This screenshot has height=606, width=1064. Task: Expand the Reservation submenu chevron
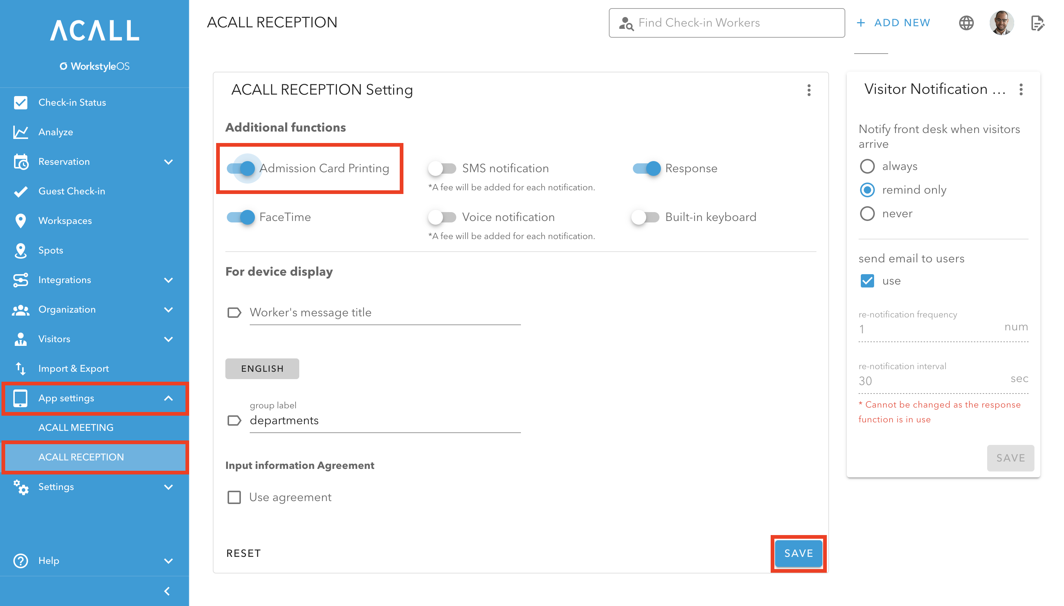point(168,161)
